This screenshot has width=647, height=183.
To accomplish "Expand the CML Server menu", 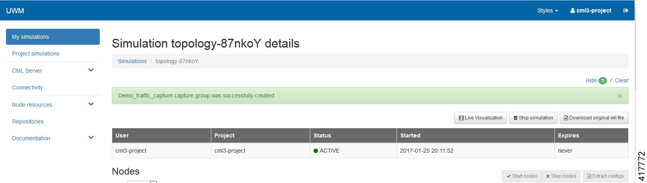I will tap(91, 70).
